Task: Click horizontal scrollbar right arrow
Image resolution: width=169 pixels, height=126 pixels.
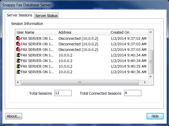Action: 145,82
